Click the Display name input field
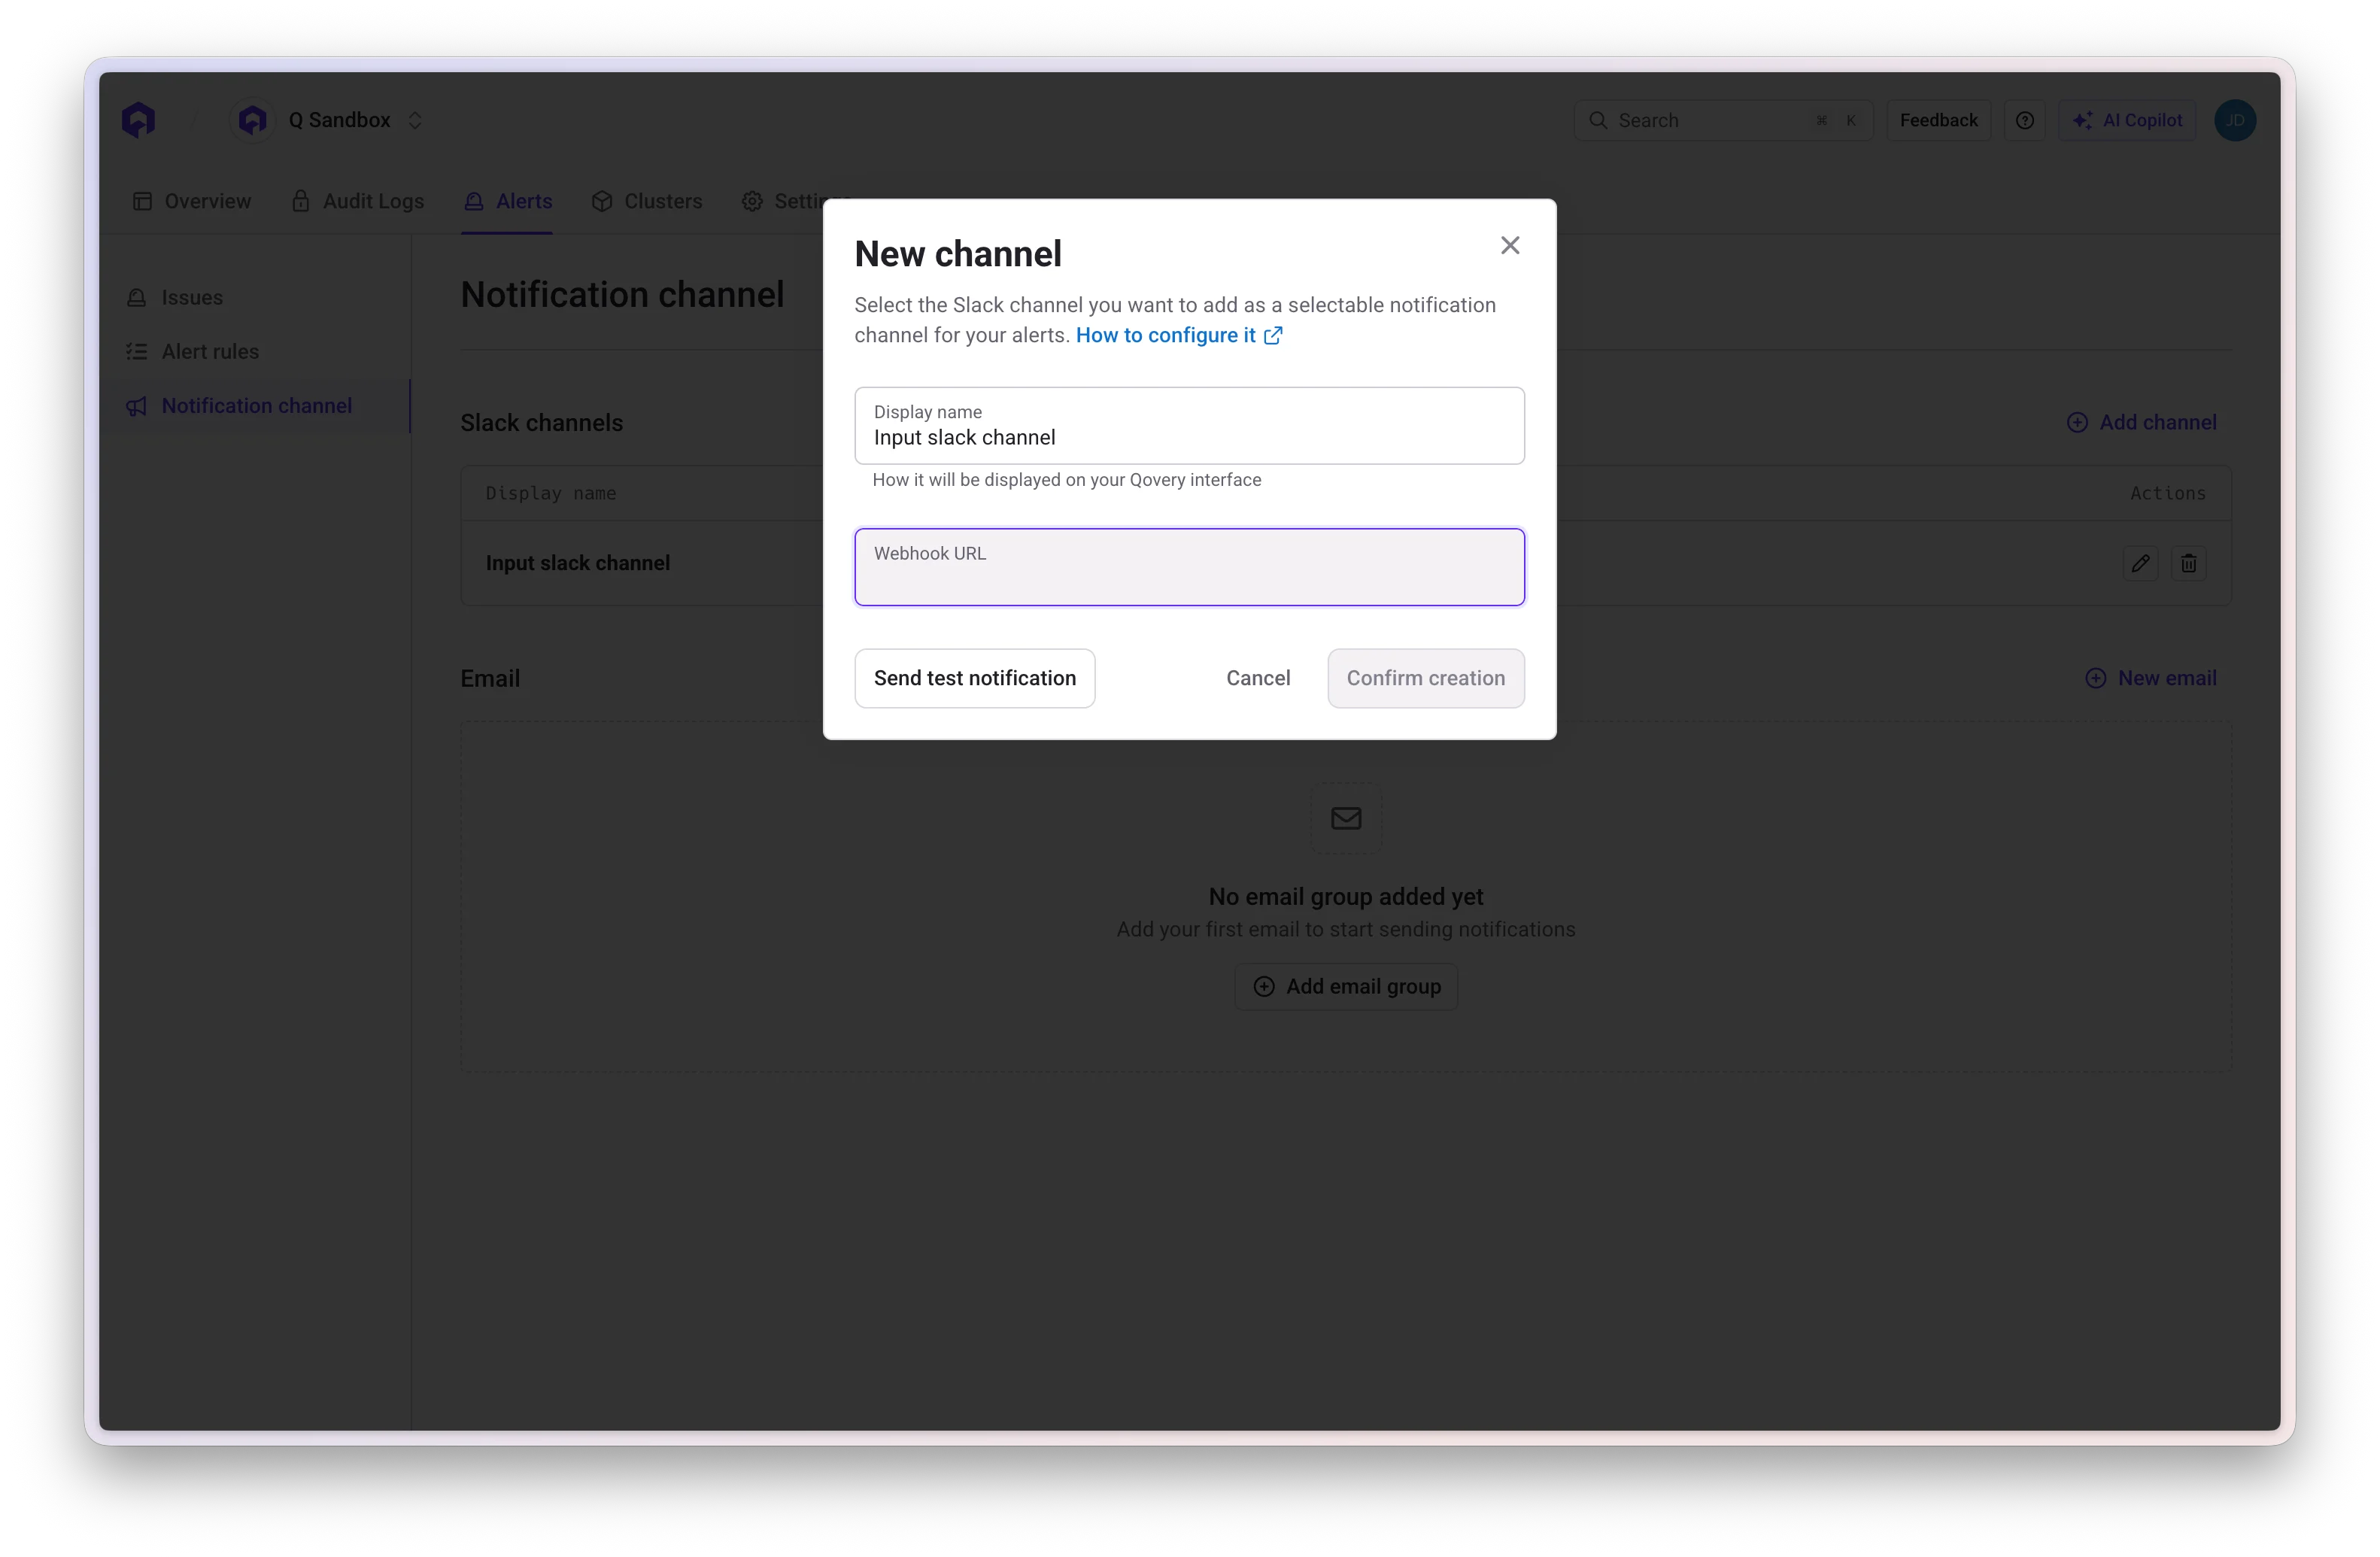 (1189, 426)
